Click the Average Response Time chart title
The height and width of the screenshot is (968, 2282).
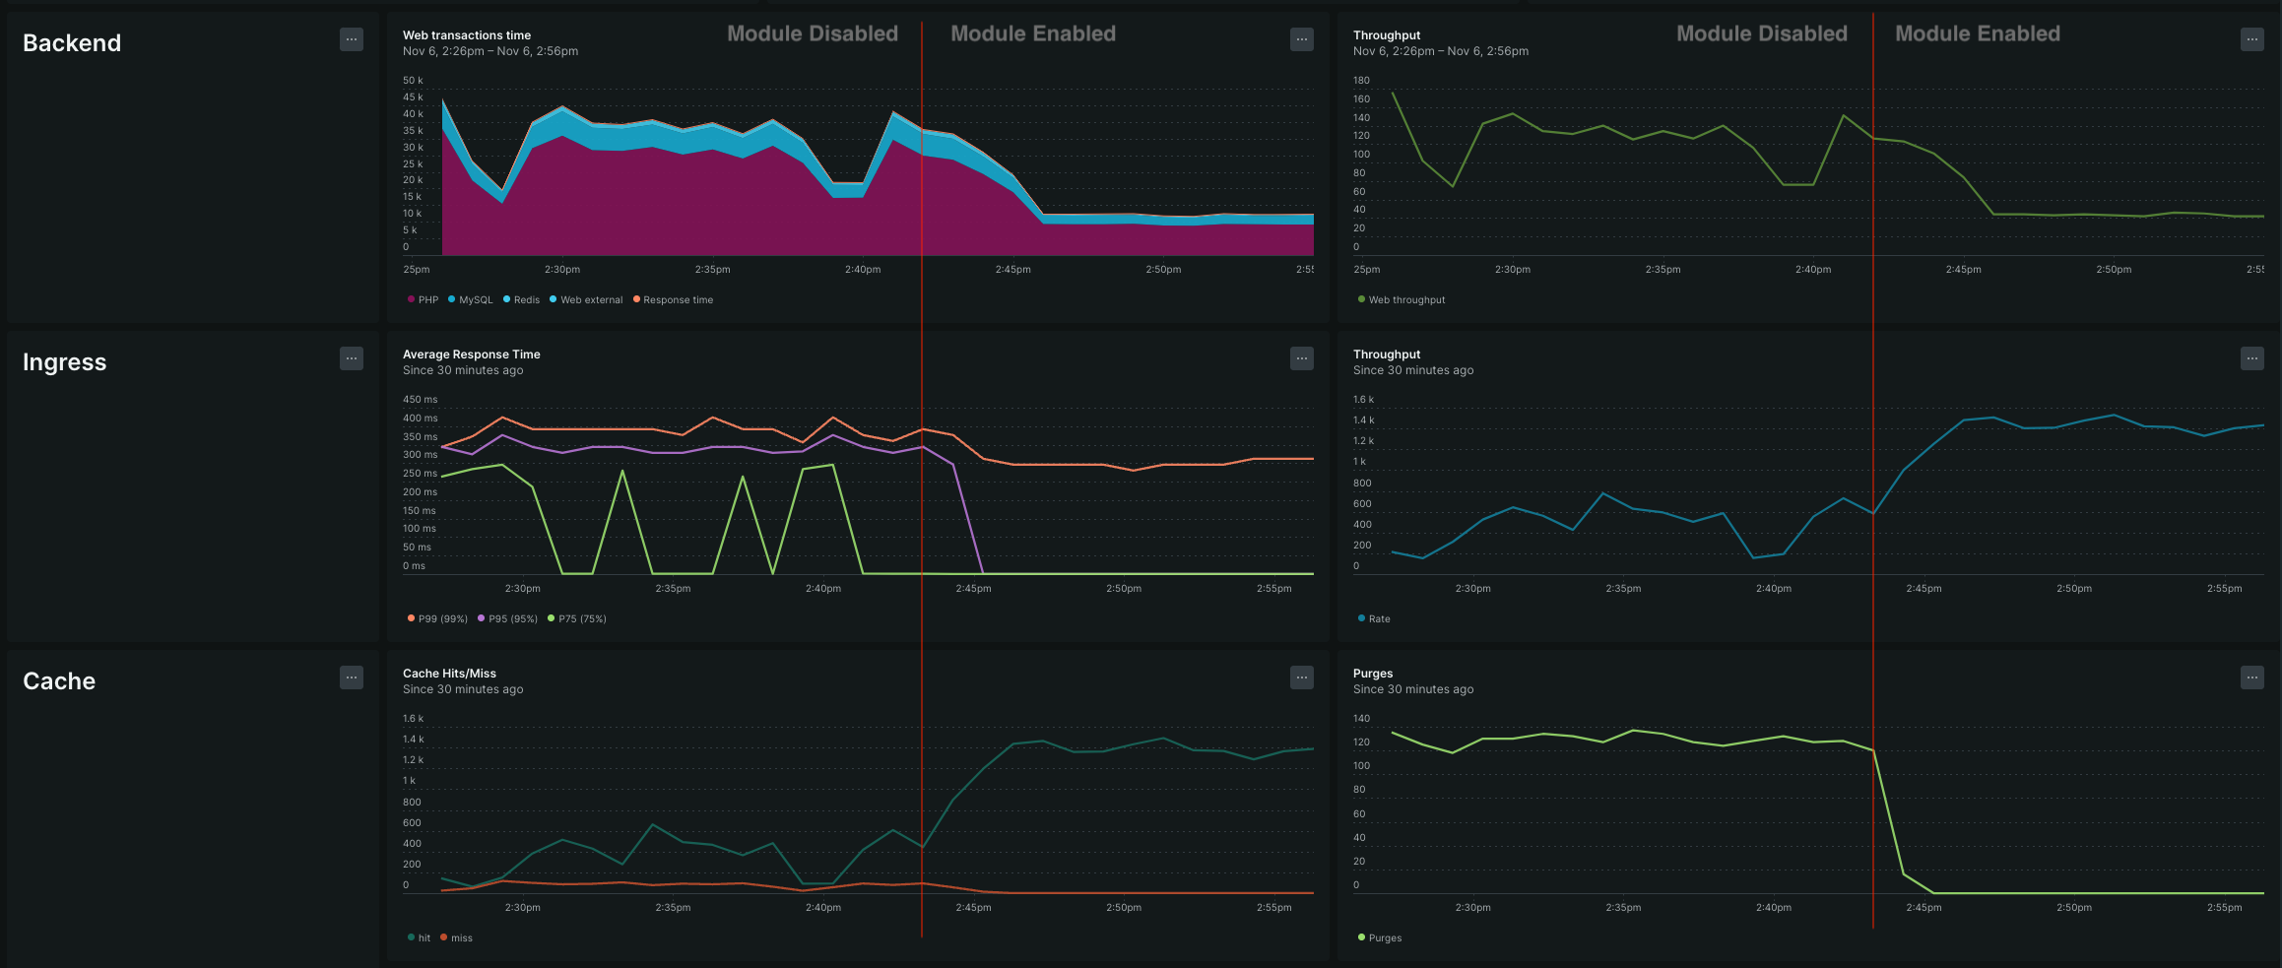(x=472, y=355)
